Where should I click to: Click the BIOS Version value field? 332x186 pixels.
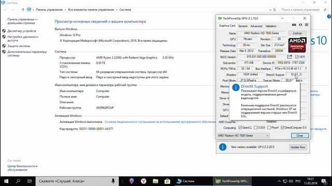tap(261, 57)
